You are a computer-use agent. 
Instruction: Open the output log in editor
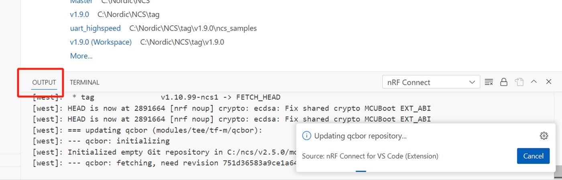coord(519,82)
